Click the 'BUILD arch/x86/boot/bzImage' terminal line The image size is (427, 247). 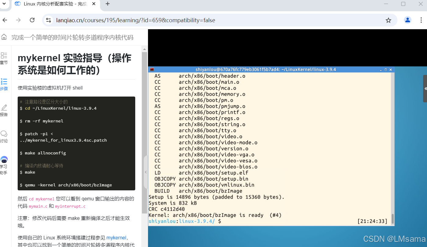click(x=198, y=191)
